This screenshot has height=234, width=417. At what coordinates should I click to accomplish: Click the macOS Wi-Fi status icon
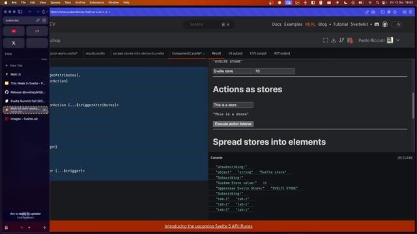click(369, 3)
